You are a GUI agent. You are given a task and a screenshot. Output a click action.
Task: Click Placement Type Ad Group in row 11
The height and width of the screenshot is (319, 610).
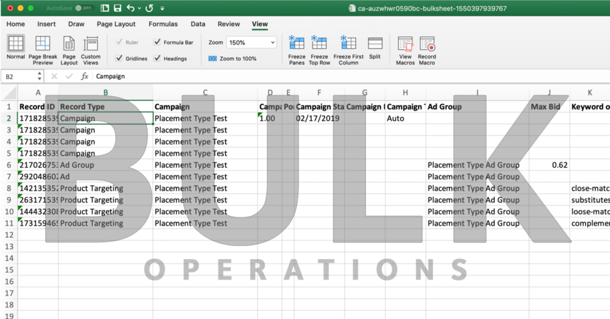pos(478,223)
